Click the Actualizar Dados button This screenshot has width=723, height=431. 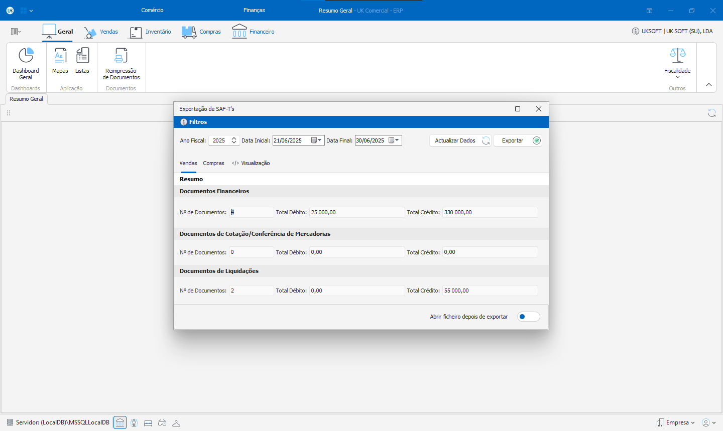(x=460, y=140)
